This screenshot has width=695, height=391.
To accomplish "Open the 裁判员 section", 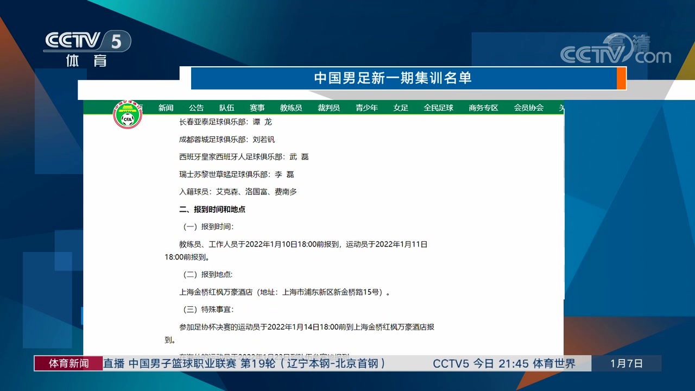I will pos(328,108).
